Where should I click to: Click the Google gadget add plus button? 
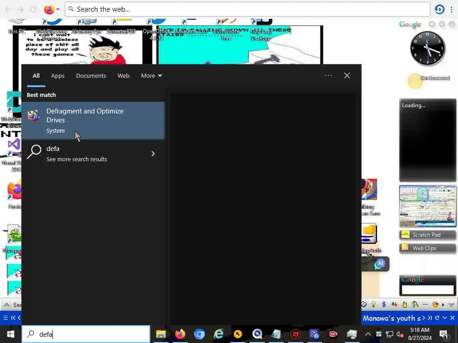pos(432,25)
